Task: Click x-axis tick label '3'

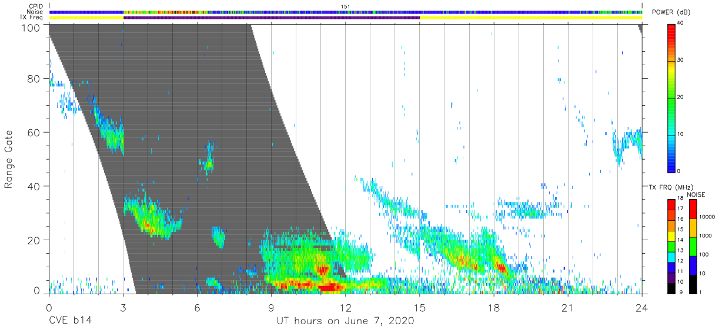Action: (x=123, y=308)
